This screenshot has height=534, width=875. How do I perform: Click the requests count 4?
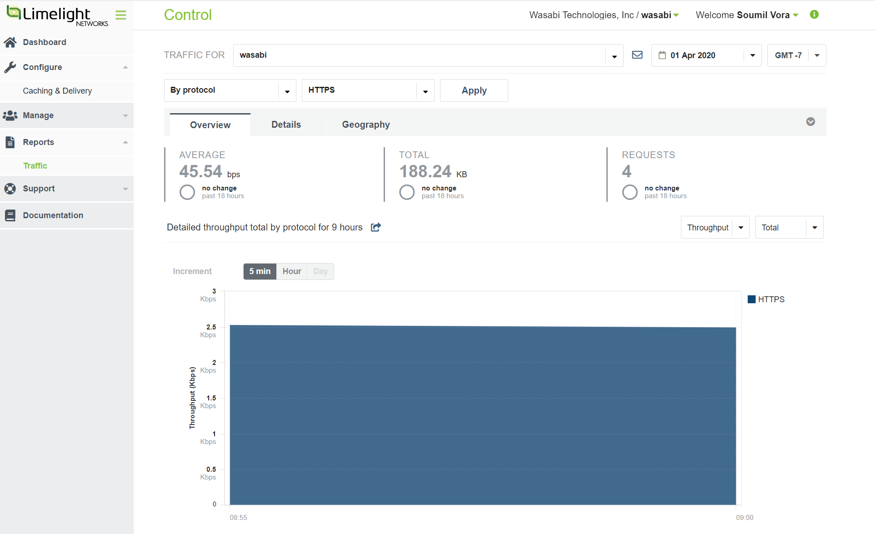627,172
